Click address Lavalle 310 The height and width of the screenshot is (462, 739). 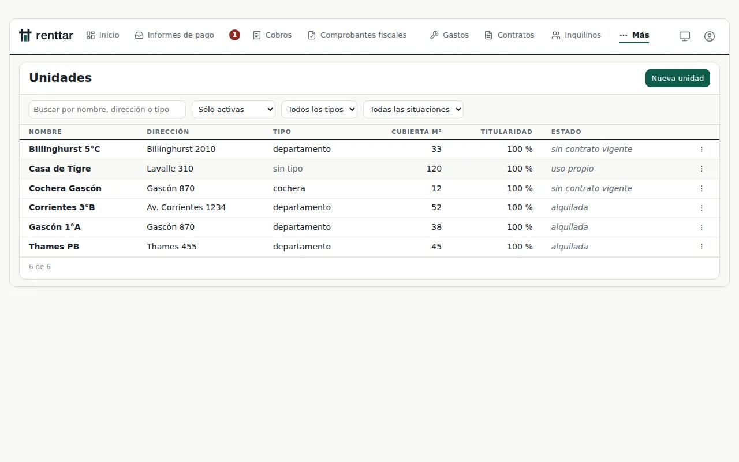point(170,169)
